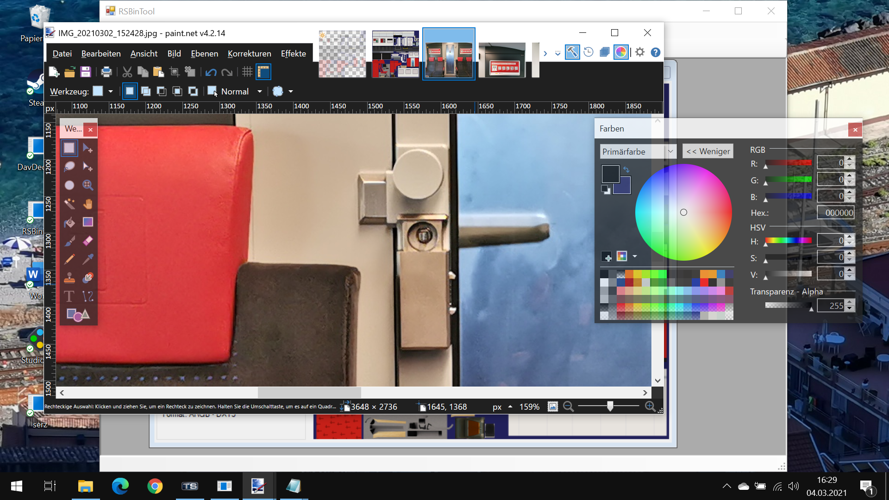Viewport: 889px width, 500px height.
Task: Toggle the rulers display button
Action: point(263,72)
